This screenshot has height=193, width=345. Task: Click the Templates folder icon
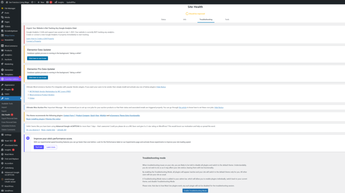pos(2,74)
